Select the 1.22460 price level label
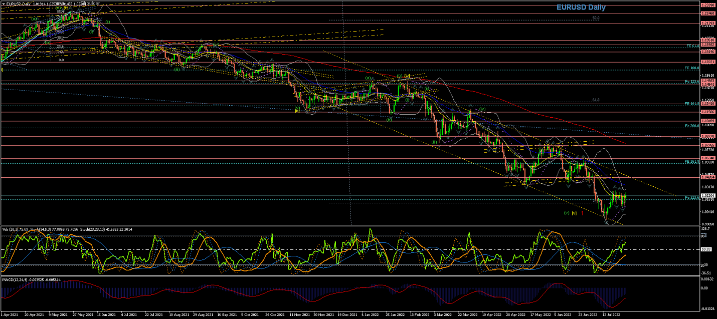Image resolution: width=717 pixels, height=319 pixels. coord(707,14)
